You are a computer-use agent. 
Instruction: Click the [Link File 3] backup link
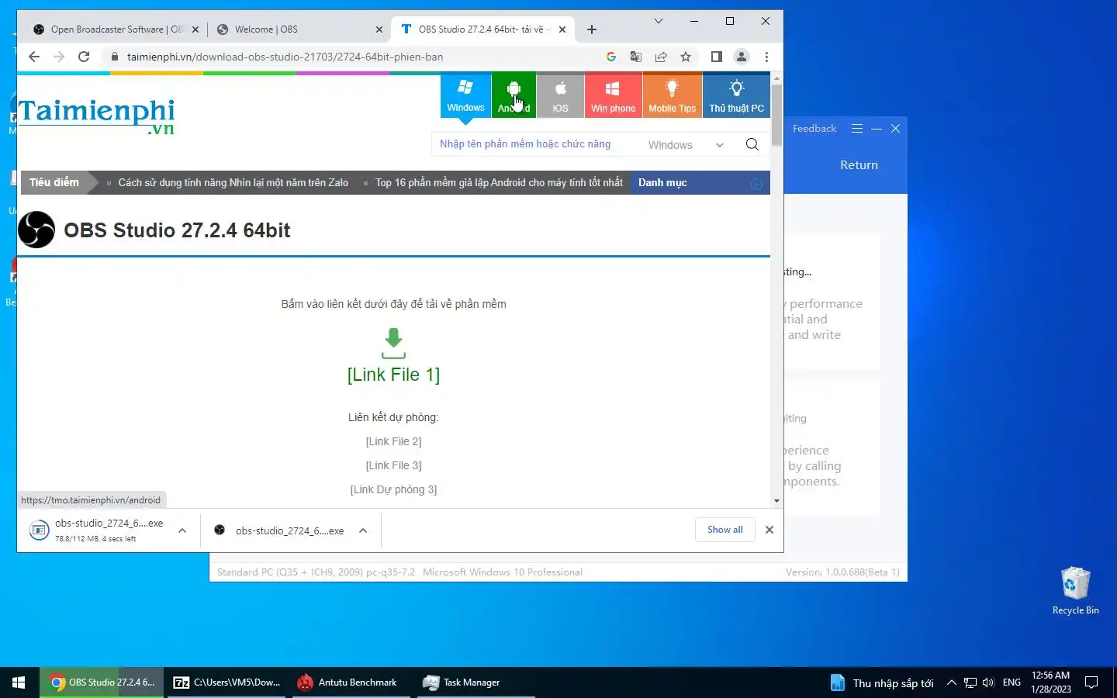[393, 465]
